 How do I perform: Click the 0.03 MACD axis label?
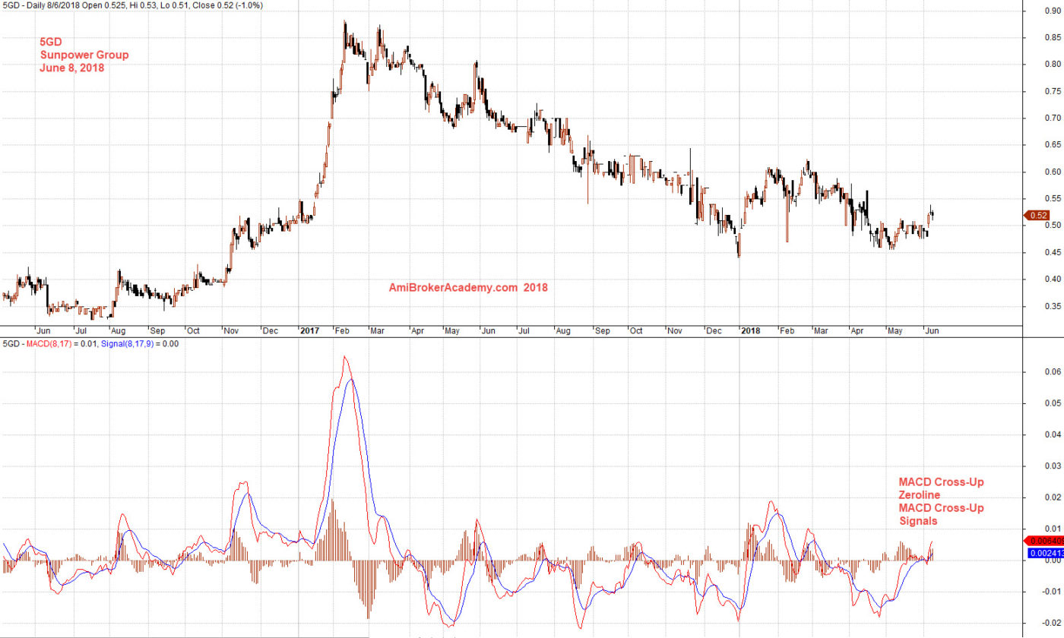(1053, 466)
